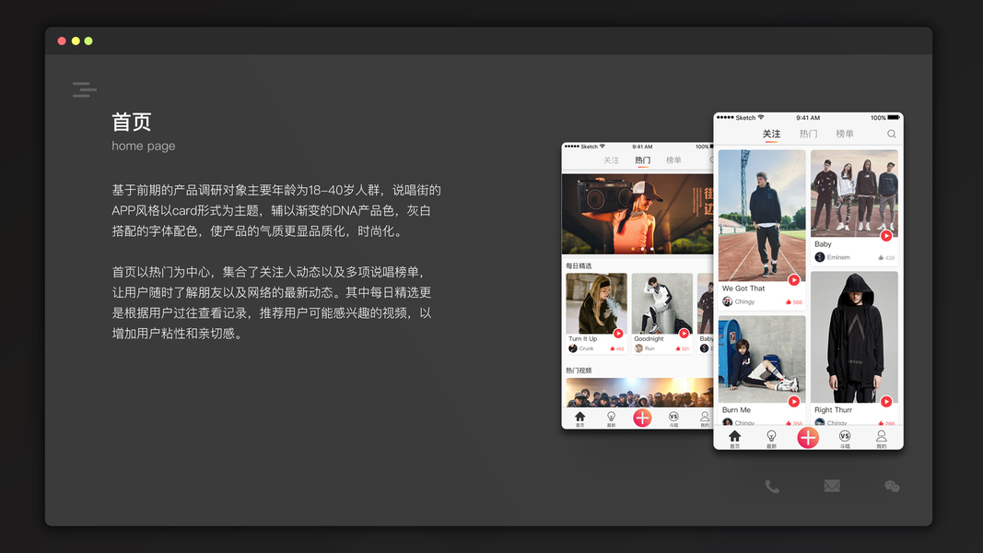Open Burn Me mailbox photo
The width and height of the screenshot is (983, 553).
(x=762, y=359)
